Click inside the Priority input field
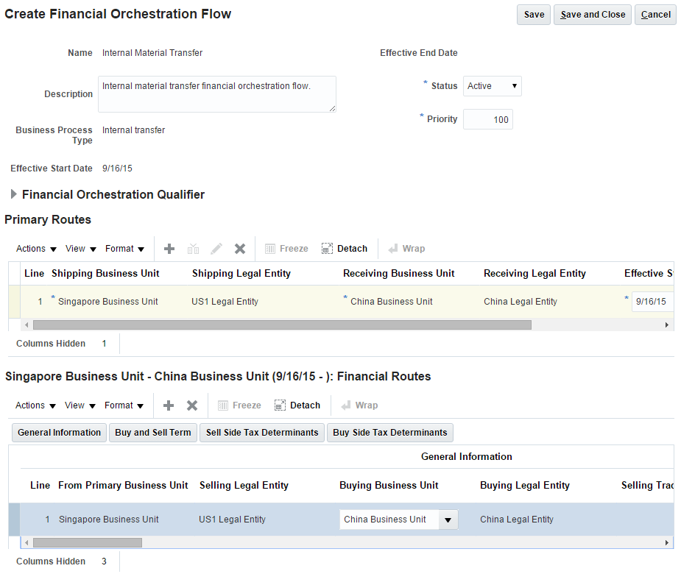 pos(487,119)
